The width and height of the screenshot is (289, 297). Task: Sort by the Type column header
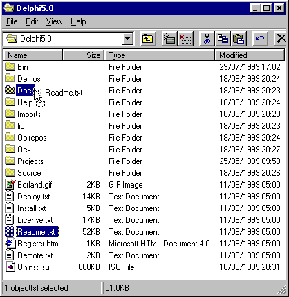coord(160,55)
